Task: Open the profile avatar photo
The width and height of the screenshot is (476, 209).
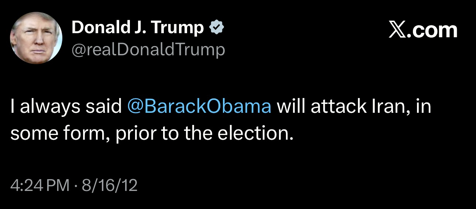Action: click(x=36, y=38)
